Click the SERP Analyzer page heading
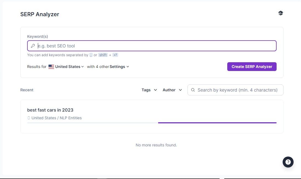 [x=40, y=14]
